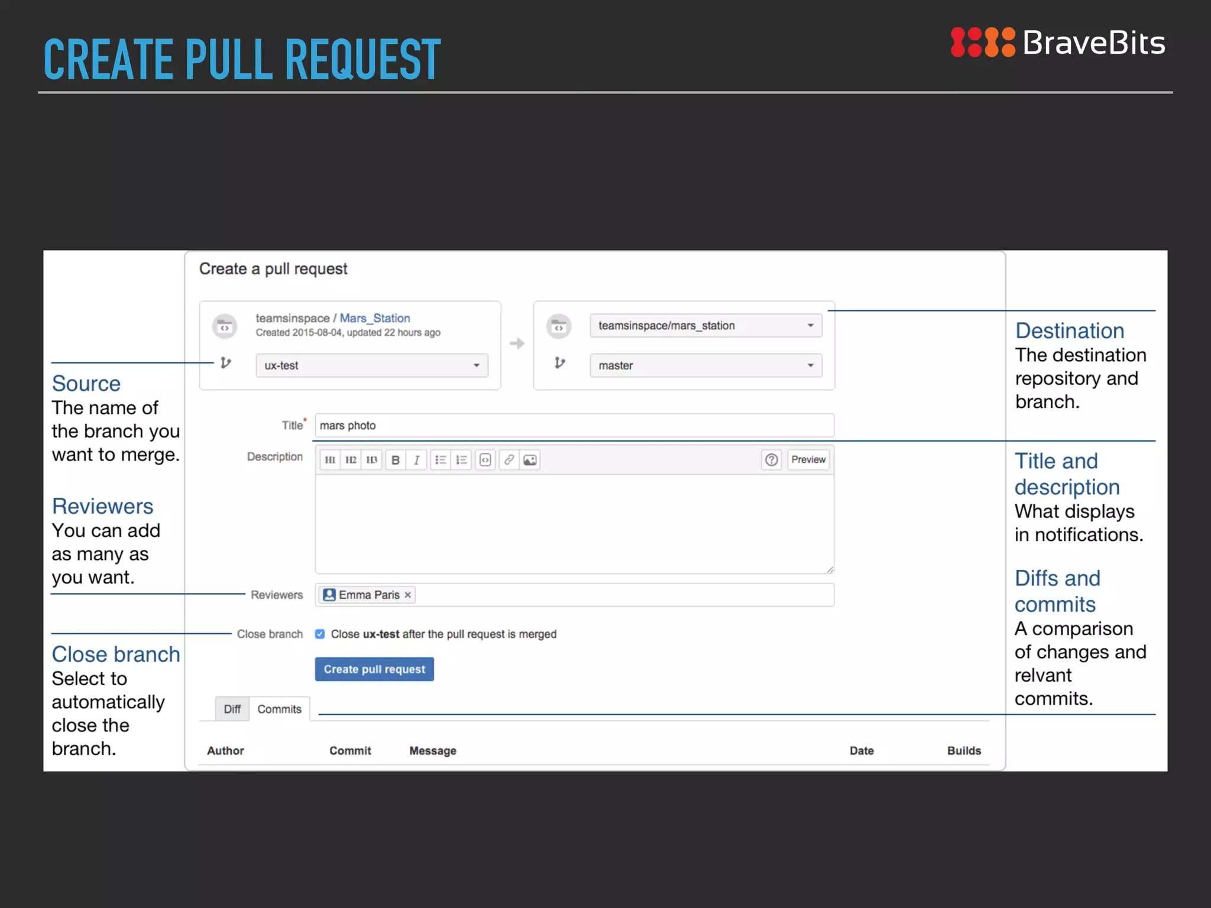Image resolution: width=1211 pixels, height=908 pixels.
Task: Toggle bold text in description editor
Action: pos(396,460)
